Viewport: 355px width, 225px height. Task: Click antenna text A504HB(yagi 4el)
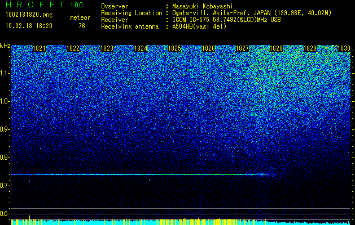pyautogui.click(x=199, y=26)
